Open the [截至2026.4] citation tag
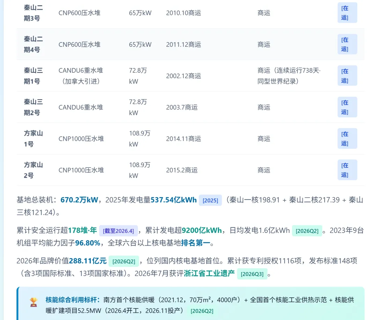The width and height of the screenshot is (377, 320). point(118,231)
